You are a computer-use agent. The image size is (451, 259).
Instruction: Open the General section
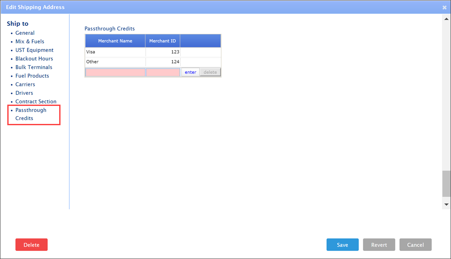tap(25, 33)
